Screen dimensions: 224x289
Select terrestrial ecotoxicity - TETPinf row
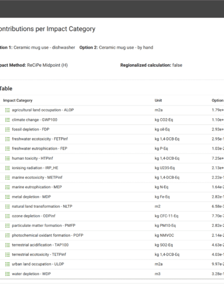point(112,254)
